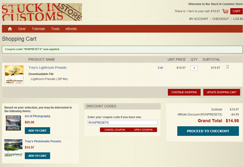Click the DISCOUNT CODES section header
This screenshot has width=244, height=167.
[x=122, y=106]
